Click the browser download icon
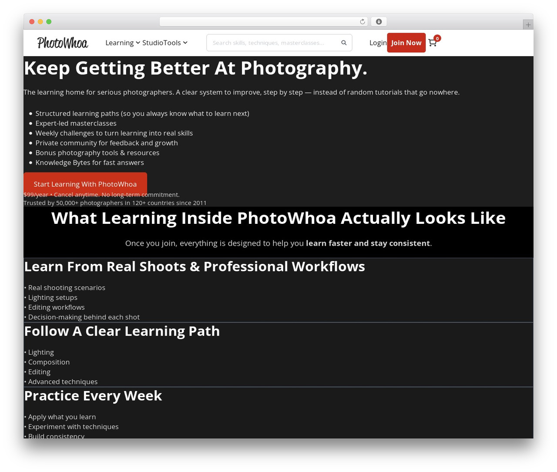 (379, 22)
